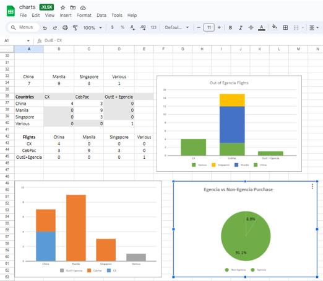
Task: Open the Borders tool
Action: (285, 27)
